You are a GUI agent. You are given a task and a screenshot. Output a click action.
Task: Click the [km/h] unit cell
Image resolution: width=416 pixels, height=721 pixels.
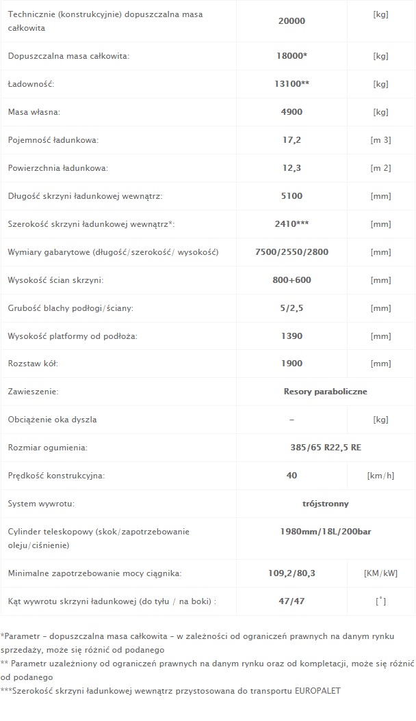[380, 476]
